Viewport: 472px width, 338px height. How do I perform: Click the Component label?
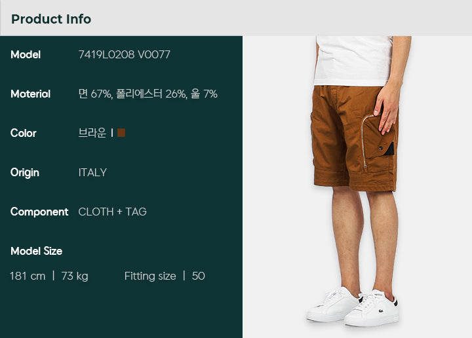tap(39, 212)
